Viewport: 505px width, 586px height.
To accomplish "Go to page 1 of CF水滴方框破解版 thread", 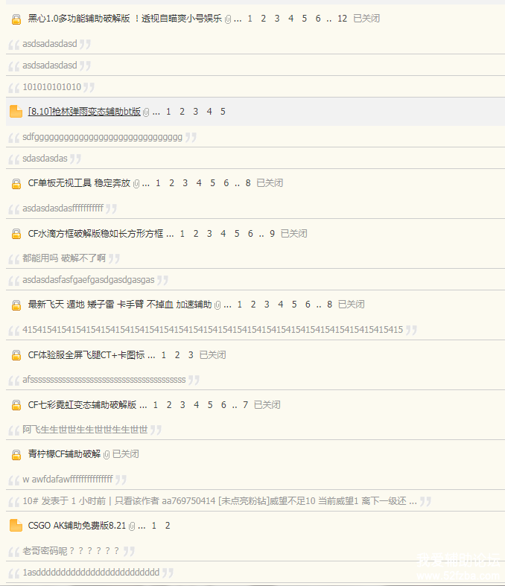I will [x=182, y=234].
